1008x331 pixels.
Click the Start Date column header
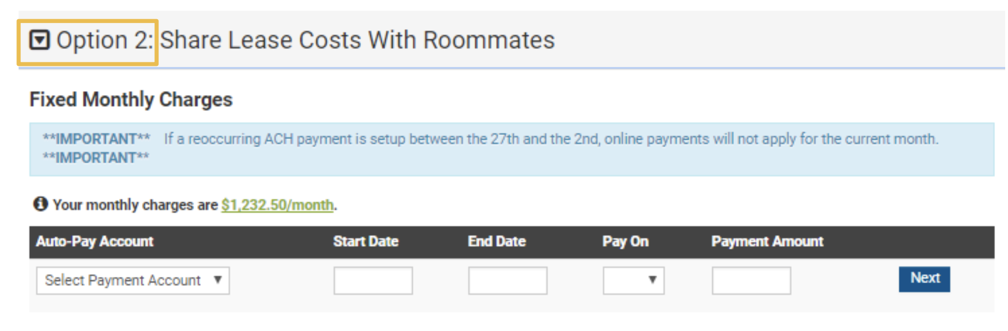[366, 241]
